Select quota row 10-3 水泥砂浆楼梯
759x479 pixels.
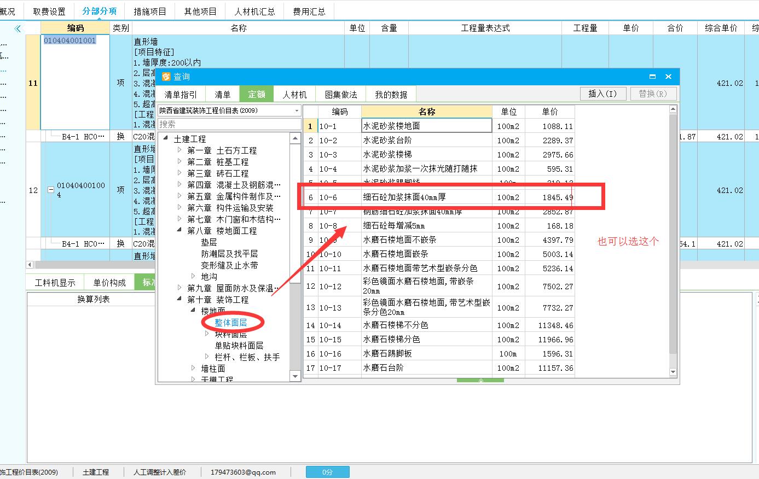439,154
